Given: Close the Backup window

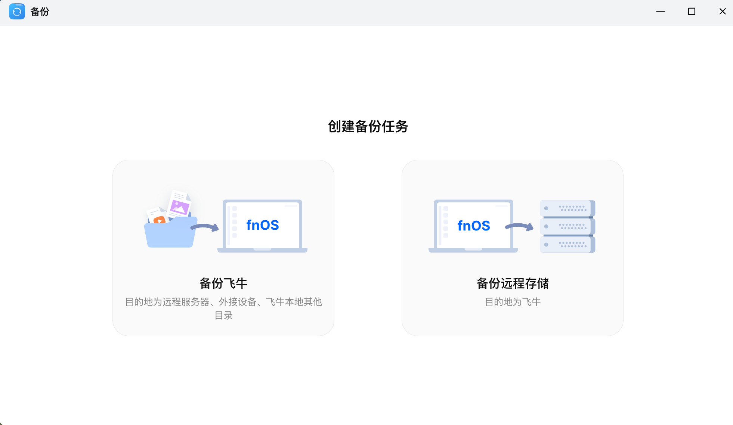Looking at the screenshot, I should coord(723,12).
